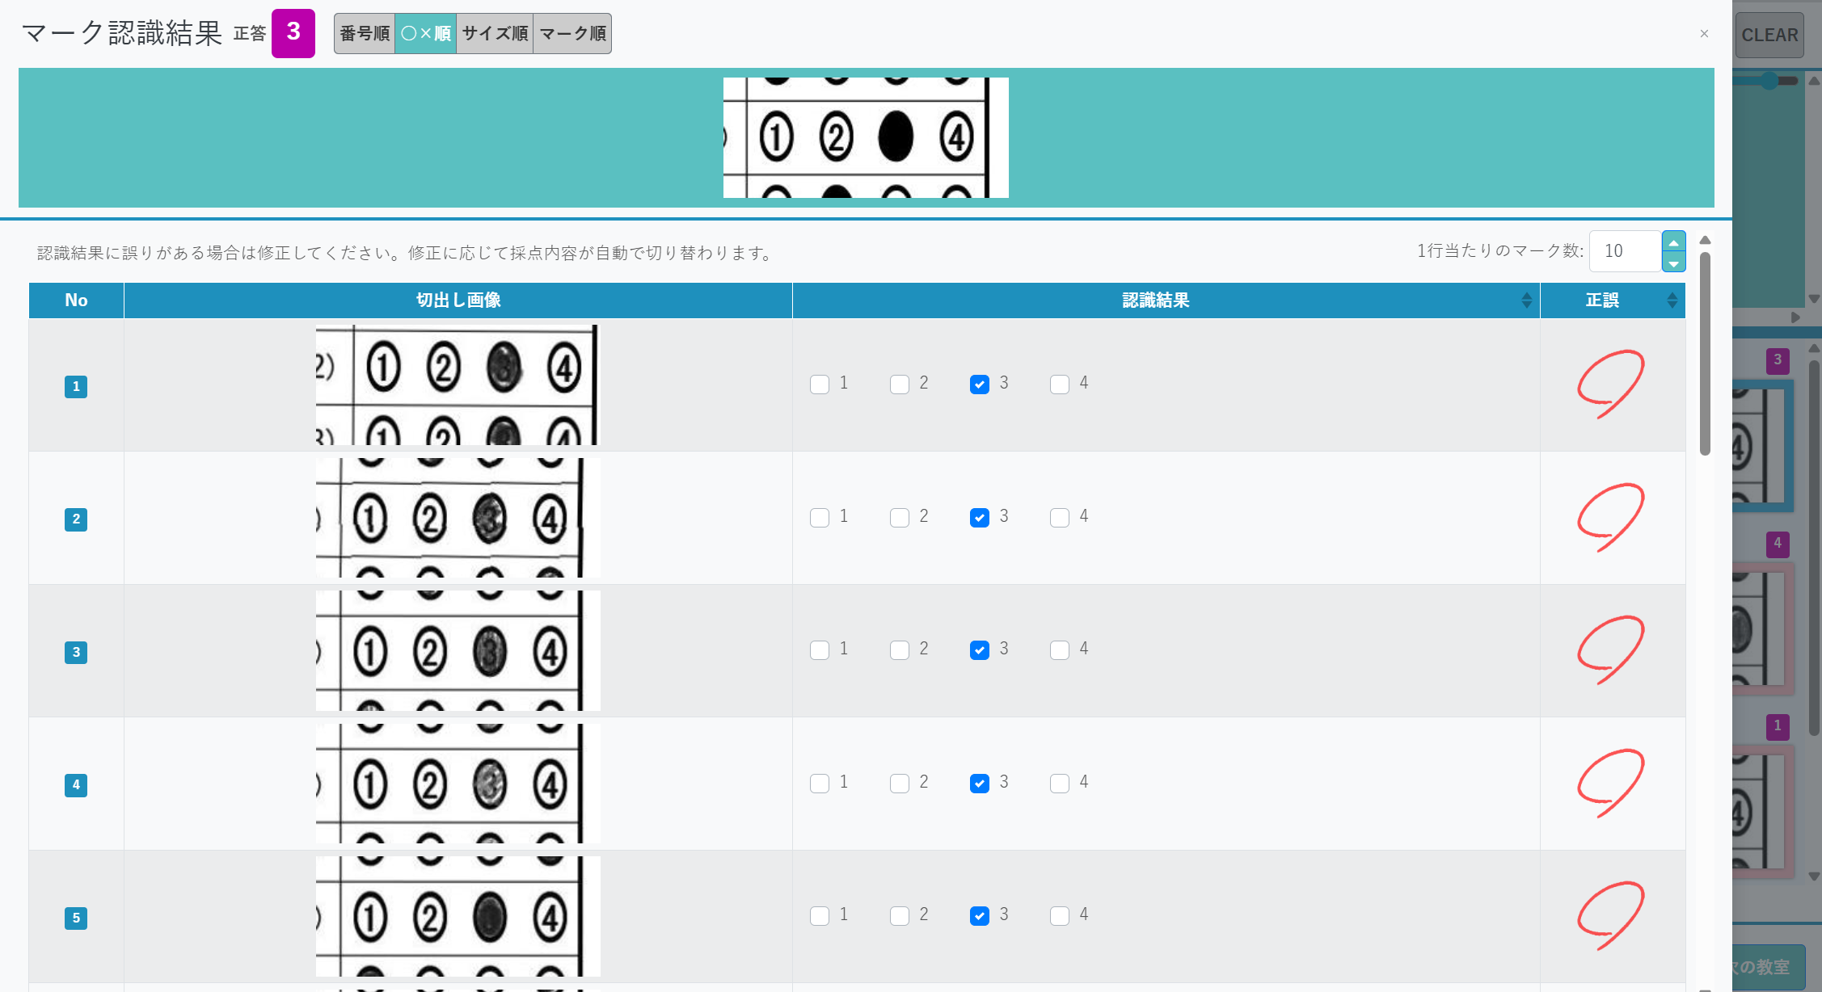Close the mark recognition dialog with ×
1822x992 pixels.
tap(1704, 33)
